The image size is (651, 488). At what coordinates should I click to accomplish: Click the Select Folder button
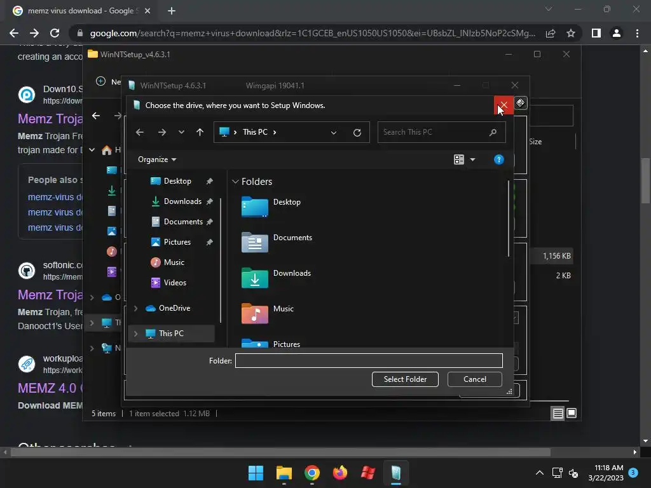point(405,379)
